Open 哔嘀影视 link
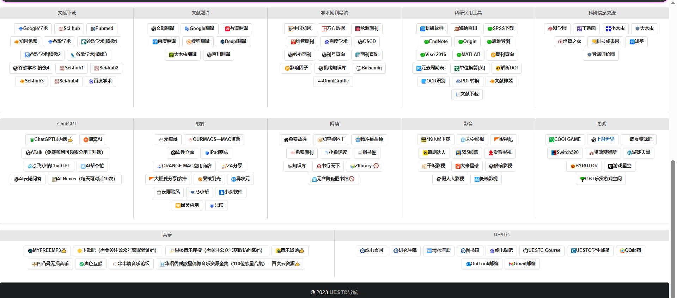 click(501, 166)
